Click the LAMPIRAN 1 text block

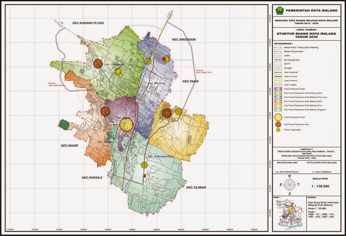click(306, 153)
